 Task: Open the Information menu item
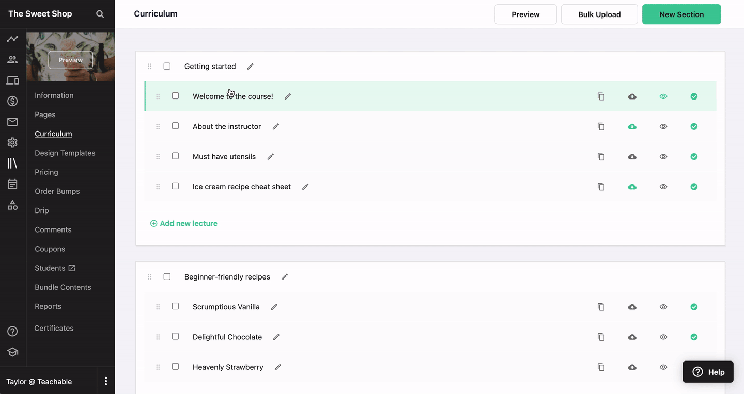pyautogui.click(x=54, y=95)
